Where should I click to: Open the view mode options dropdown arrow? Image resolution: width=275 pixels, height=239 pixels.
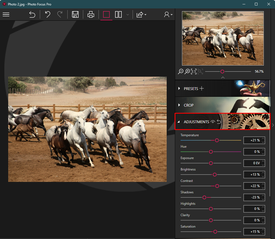(128, 15)
